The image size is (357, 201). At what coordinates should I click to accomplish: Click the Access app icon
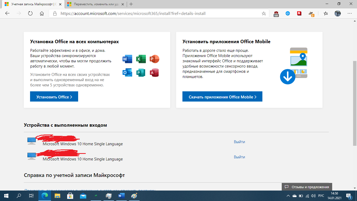pyautogui.click(x=154, y=72)
